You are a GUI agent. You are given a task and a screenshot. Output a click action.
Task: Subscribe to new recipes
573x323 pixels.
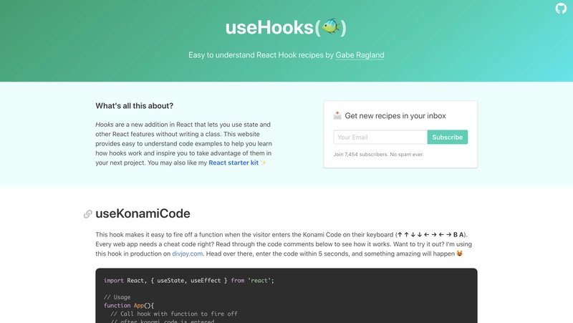447,137
